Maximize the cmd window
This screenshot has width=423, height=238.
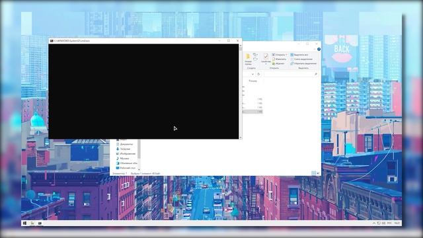click(229, 41)
